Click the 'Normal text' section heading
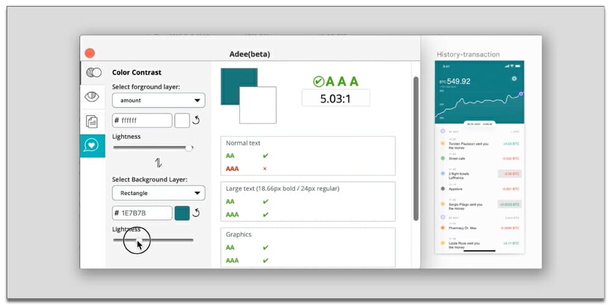 [x=243, y=143]
